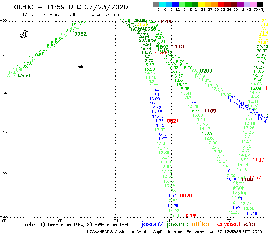This screenshot has height=235, width=268.
Task: Click wave height value 15.49
Action: (195, 111)
